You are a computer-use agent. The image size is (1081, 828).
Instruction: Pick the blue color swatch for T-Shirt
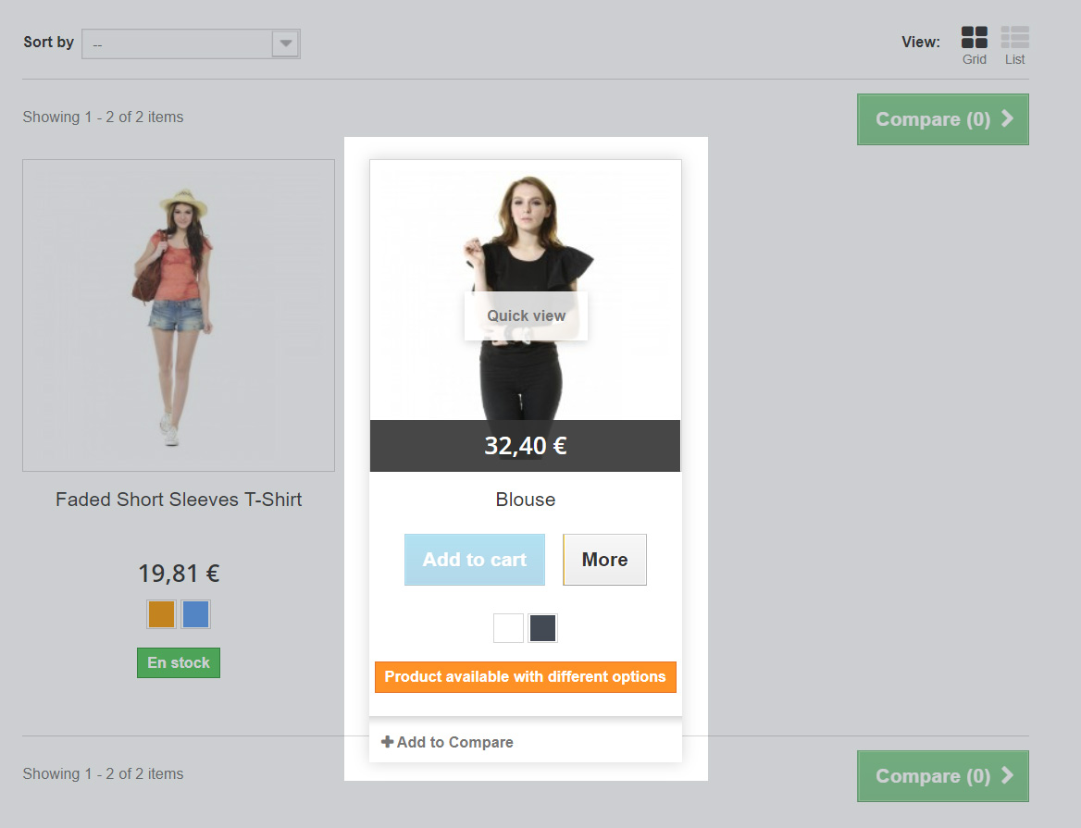(195, 614)
